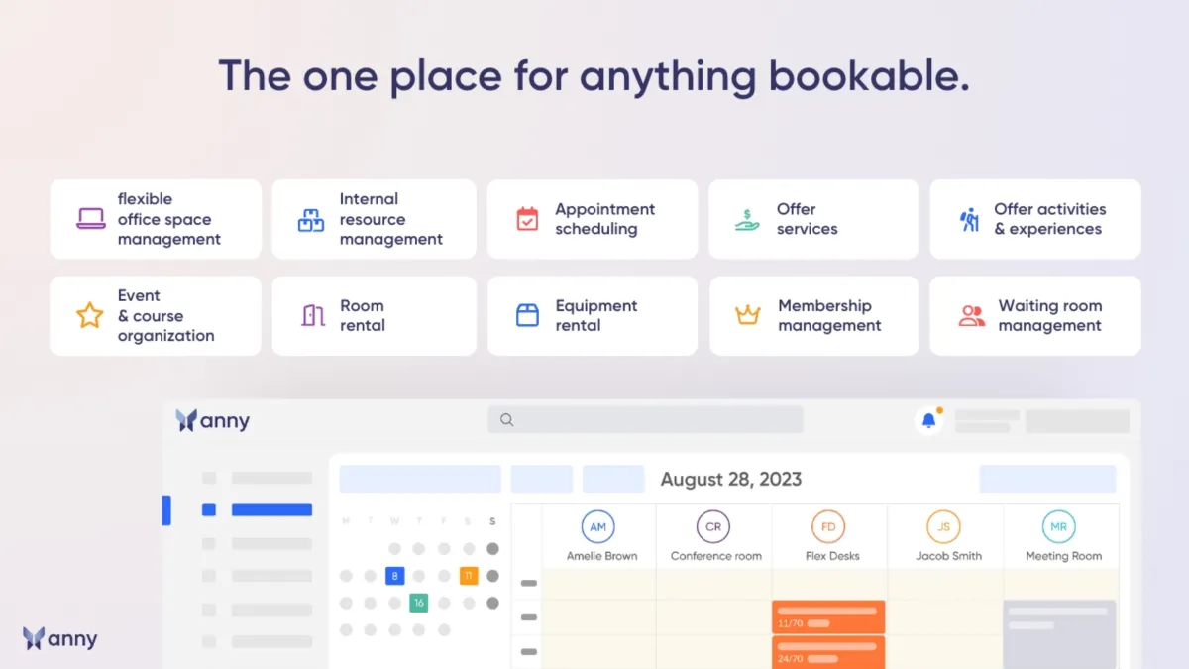The height and width of the screenshot is (669, 1189).
Task: Open the Equipment rental card
Action: point(592,316)
